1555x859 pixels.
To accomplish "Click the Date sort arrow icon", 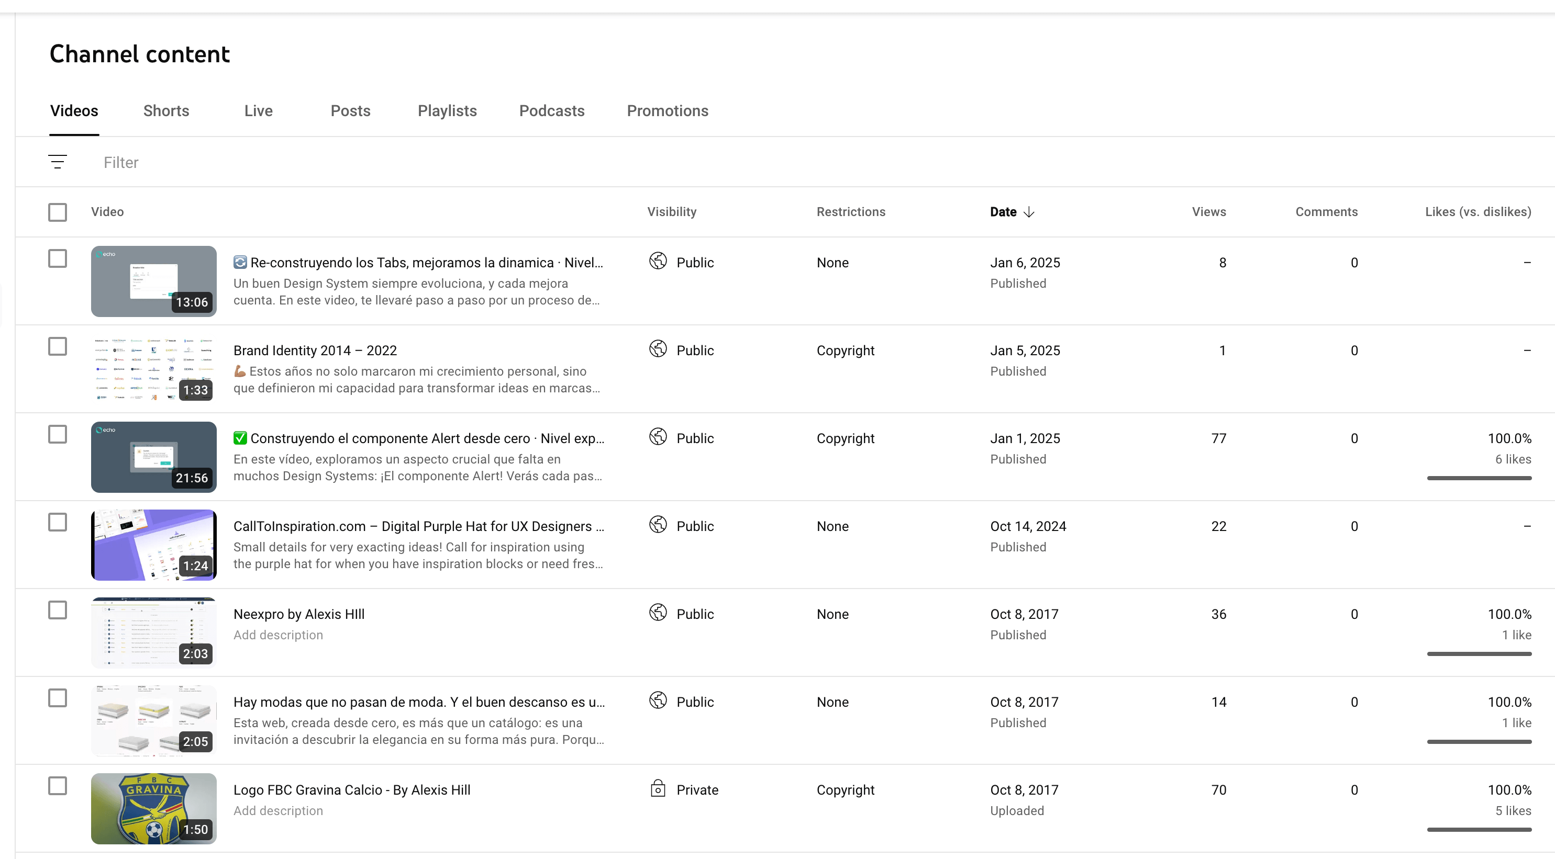I will coord(1029,212).
